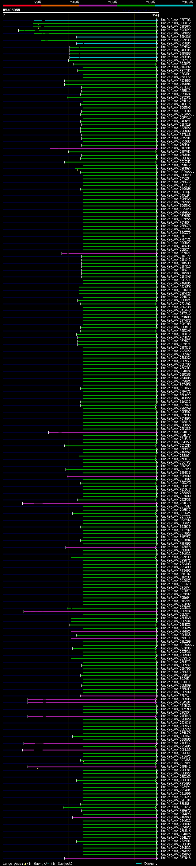Click the UniRef100_O49194 label
The image size is (196, 866).
(x=175, y=195)
